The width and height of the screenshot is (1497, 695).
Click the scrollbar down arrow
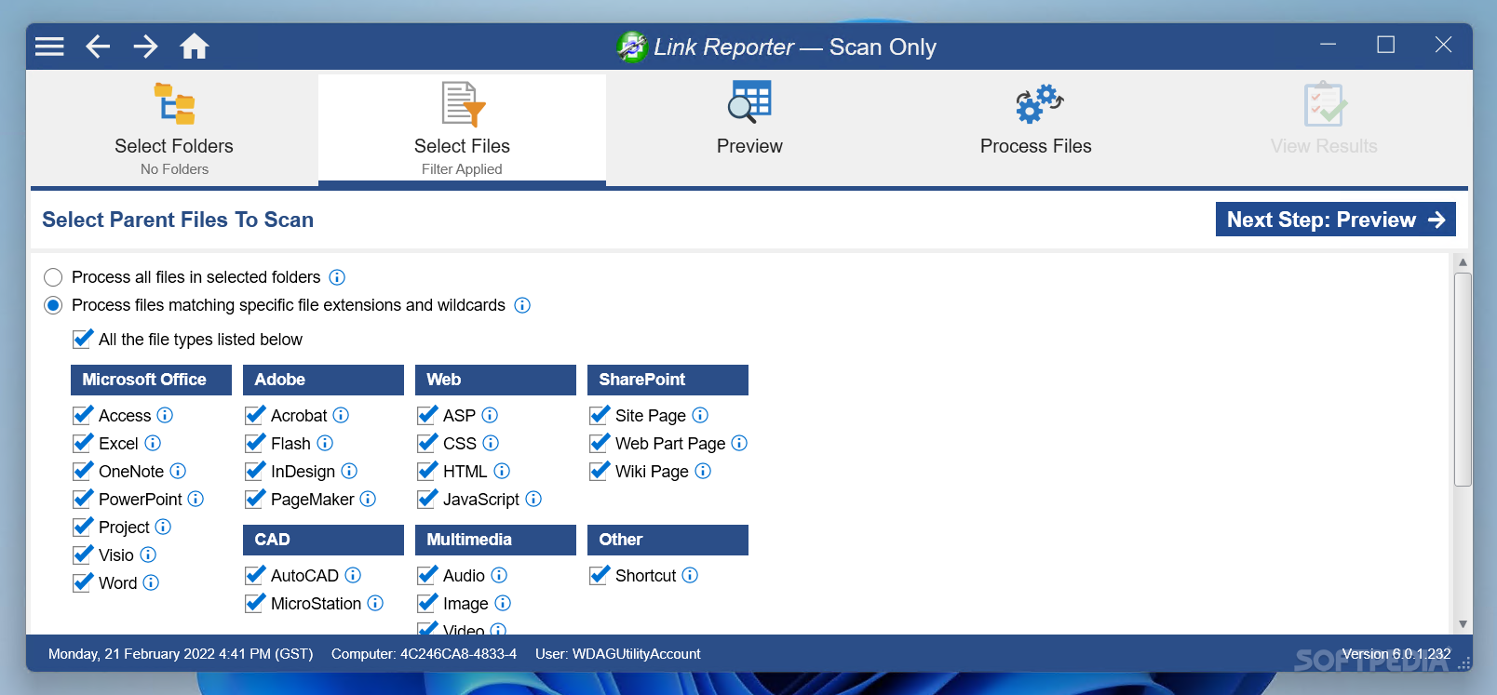point(1463,624)
